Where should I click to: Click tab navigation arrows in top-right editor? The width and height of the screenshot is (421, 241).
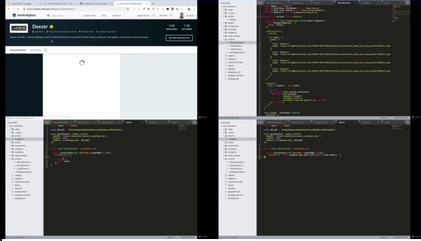(x=260, y=3)
